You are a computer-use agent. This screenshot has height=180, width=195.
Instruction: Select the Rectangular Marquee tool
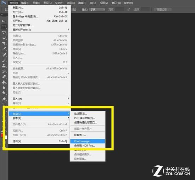pyautogui.click(x=4, y=27)
